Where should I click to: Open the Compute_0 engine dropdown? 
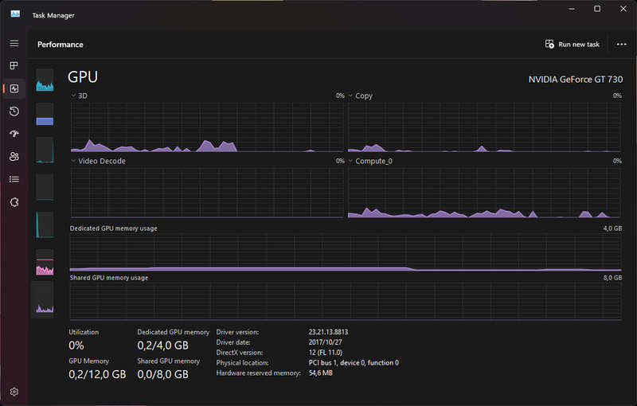(350, 161)
